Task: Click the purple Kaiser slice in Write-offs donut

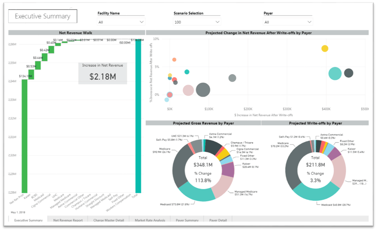Action: [x=335, y=154]
